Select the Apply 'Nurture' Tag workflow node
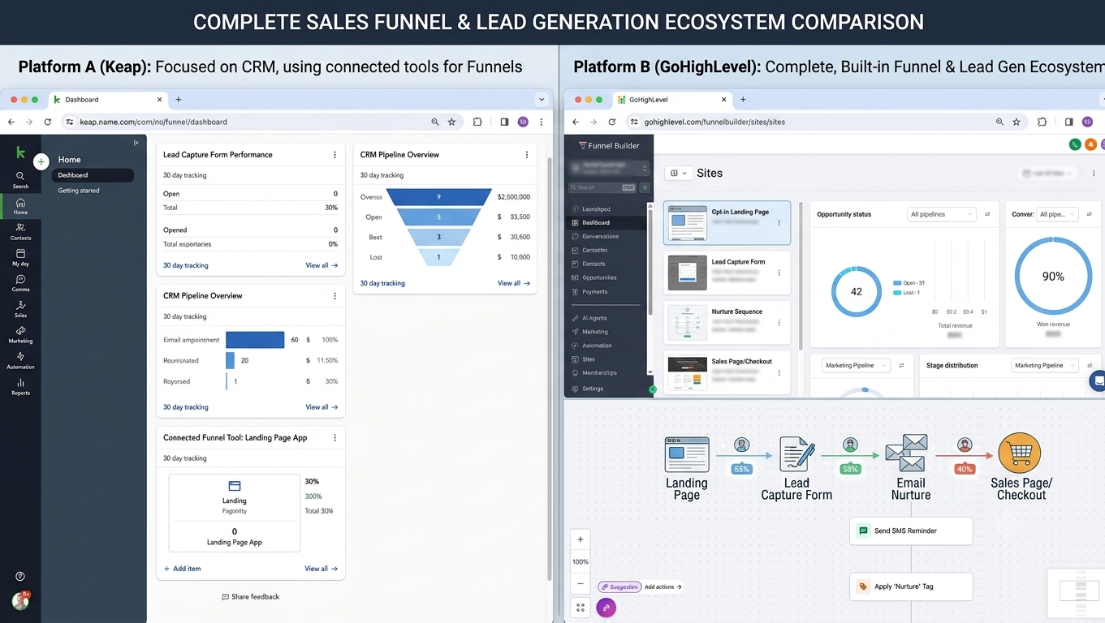 click(x=911, y=586)
